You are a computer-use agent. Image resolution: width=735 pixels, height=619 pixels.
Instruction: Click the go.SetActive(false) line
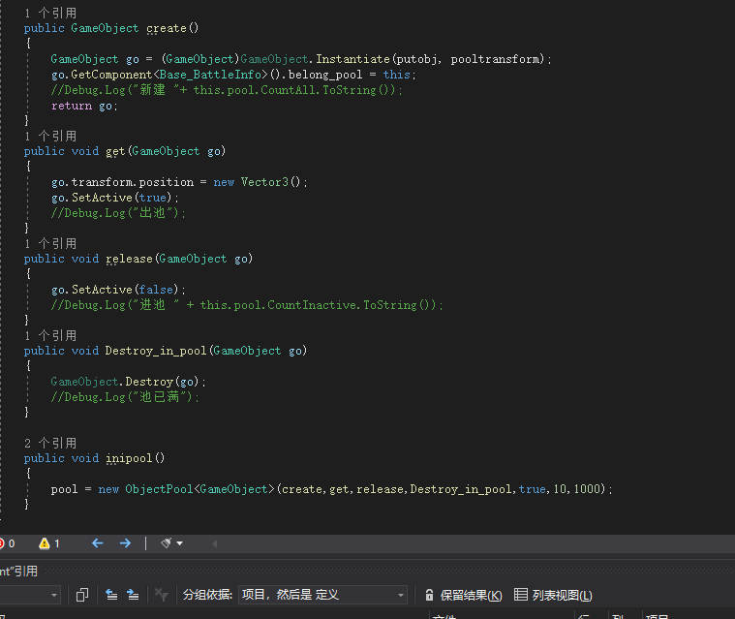[118, 290]
